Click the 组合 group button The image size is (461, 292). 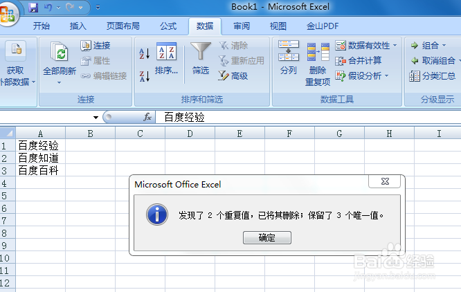[424, 45]
